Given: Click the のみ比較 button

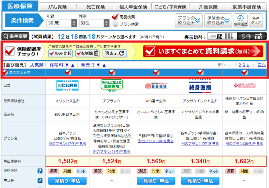Looking at the screenshot, I should [61, 53].
